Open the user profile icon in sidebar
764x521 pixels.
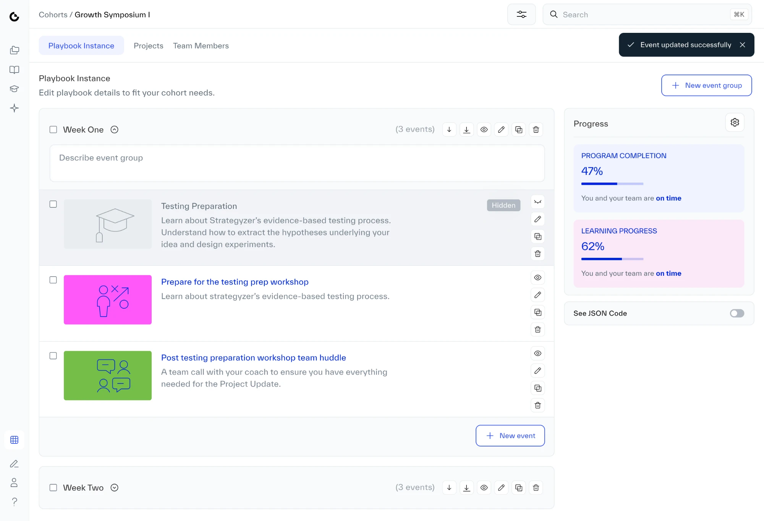[x=15, y=483]
